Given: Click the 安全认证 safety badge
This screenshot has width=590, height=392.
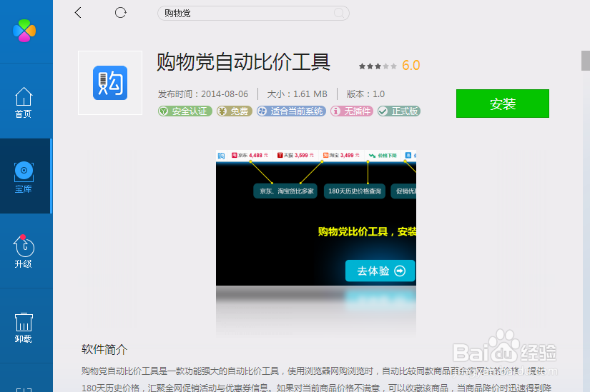Looking at the screenshot, I should click(185, 111).
